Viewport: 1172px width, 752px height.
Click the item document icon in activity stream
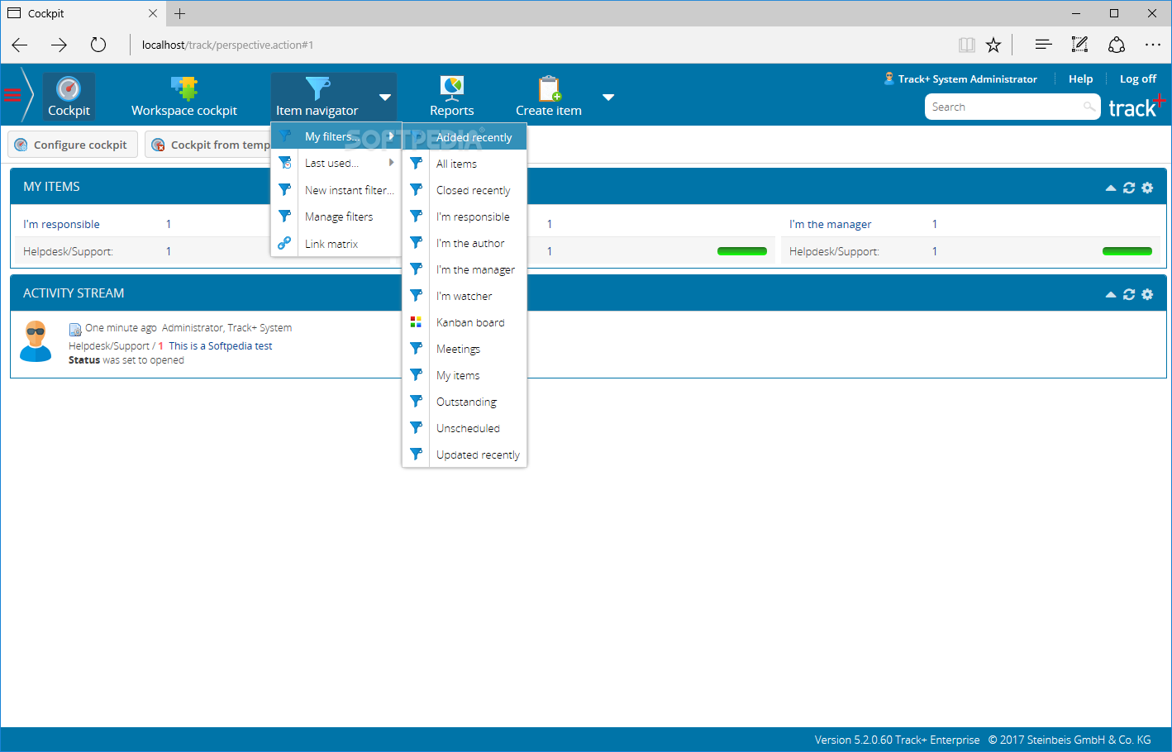click(x=75, y=329)
